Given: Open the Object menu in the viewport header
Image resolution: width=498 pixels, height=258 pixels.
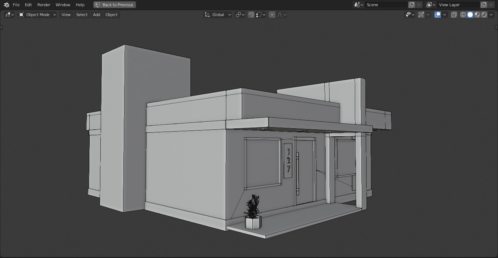Looking at the screenshot, I should 111,14.
